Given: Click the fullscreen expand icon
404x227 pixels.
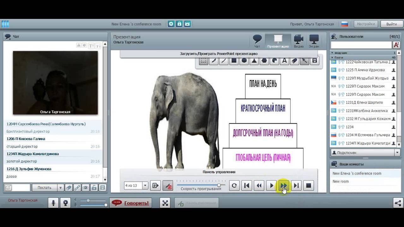Looking at the screenshot, I should coord(165,203).
